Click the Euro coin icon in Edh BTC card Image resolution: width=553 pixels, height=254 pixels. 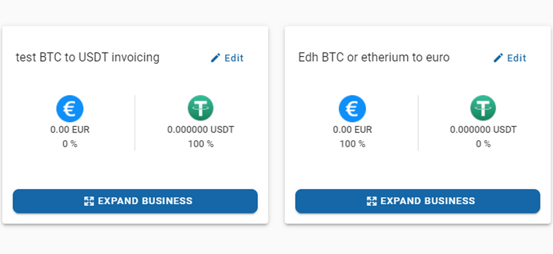352,109
